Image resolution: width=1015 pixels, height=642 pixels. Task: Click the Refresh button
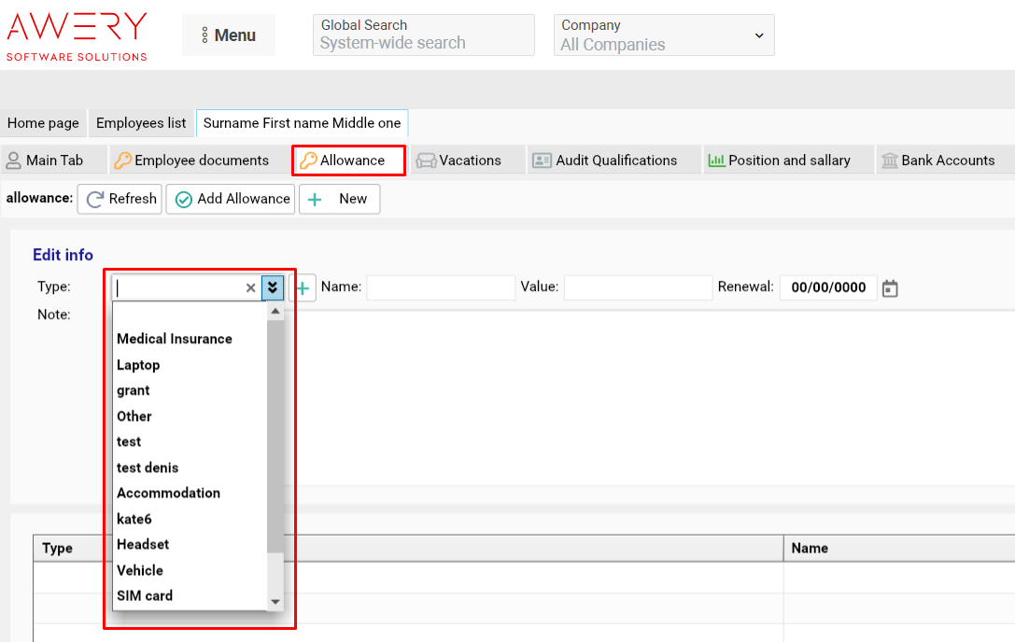120,199
